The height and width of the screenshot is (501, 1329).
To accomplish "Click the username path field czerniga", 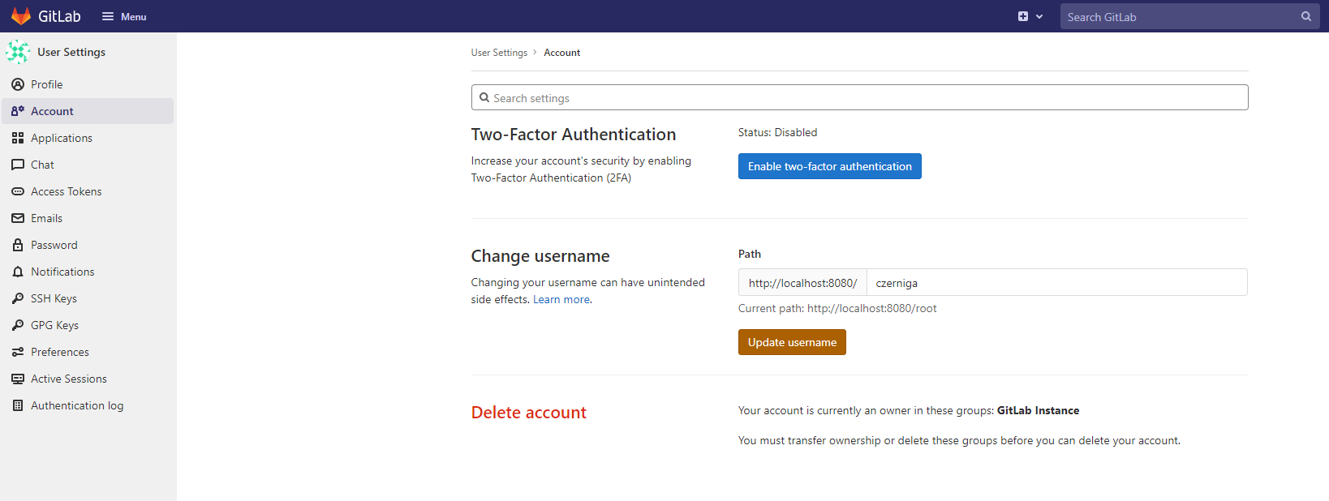I will [1056, 282].
